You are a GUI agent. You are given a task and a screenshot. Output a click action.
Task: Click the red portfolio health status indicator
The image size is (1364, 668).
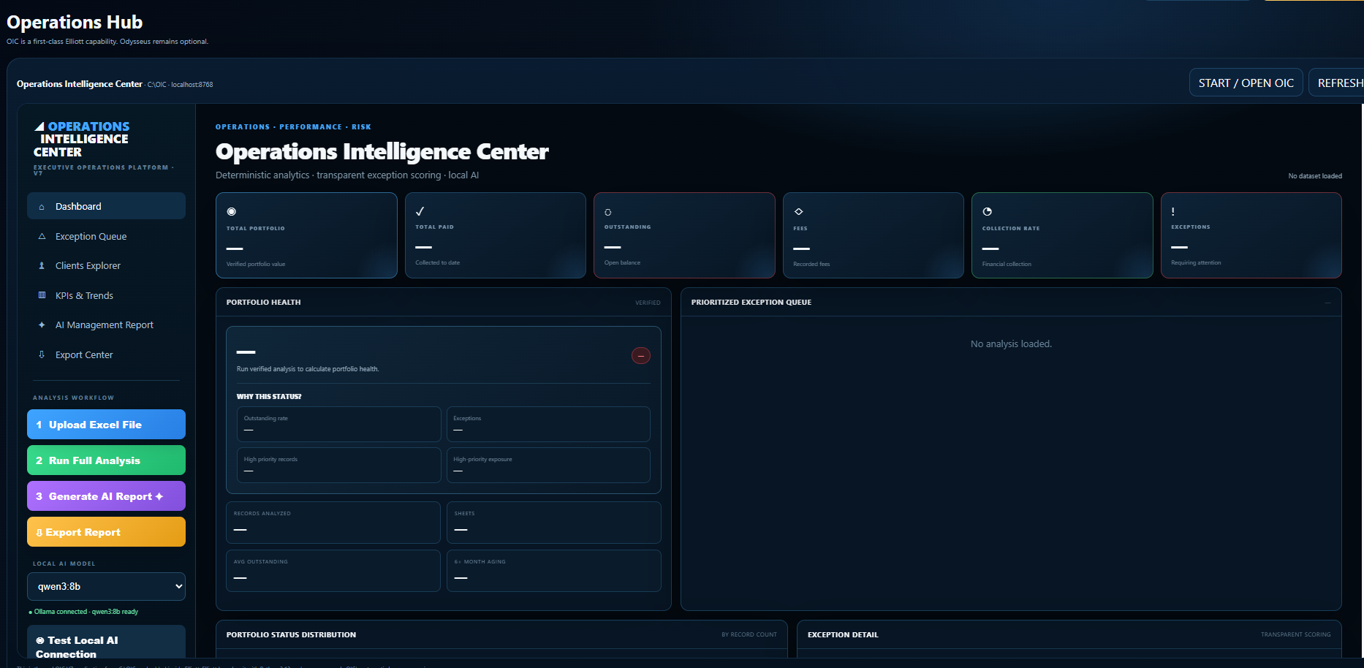[641, 355]
